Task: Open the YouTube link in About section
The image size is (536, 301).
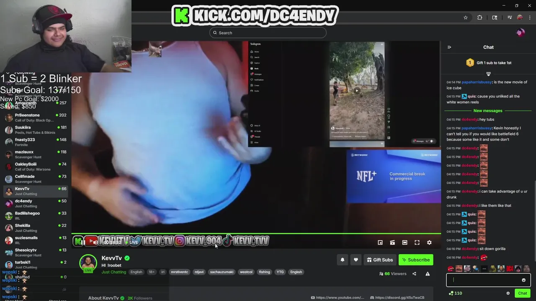Action: (x=338, y=298)
